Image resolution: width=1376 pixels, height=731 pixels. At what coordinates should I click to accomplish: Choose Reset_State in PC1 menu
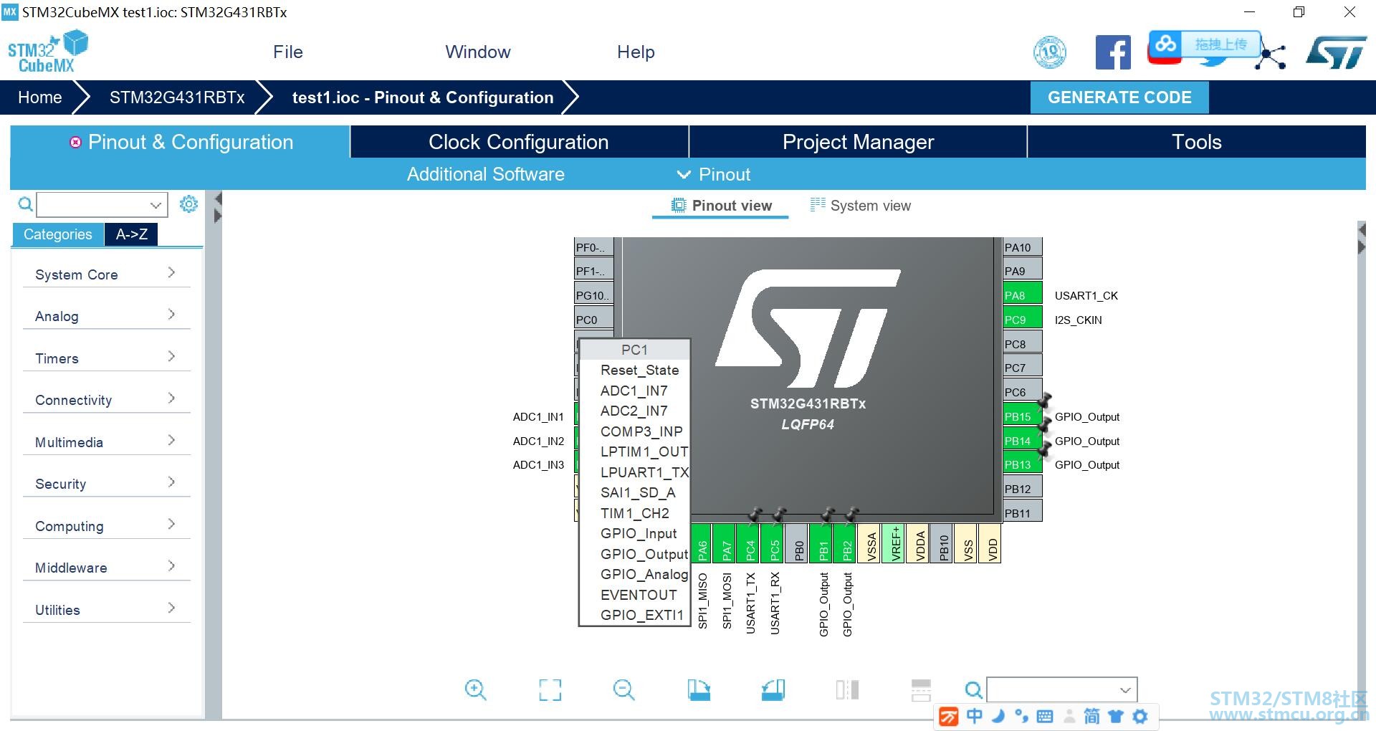click(634, 370)
